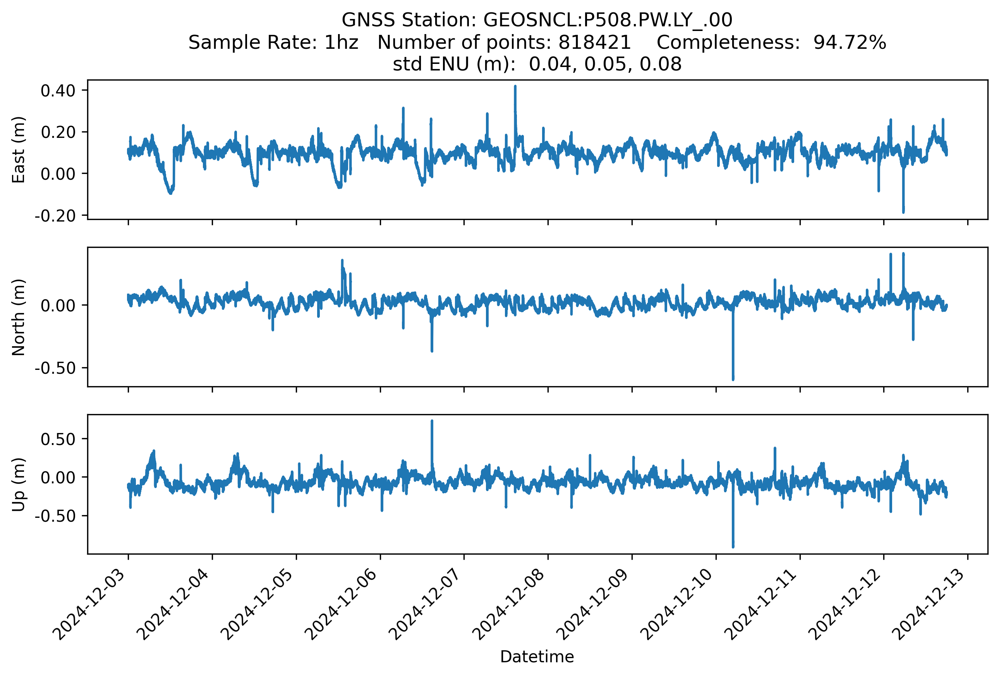Image resolution: width=999 pixels, height=677 pixels.
Task: Click the East (m) axis label
Action: click(19, 149)
